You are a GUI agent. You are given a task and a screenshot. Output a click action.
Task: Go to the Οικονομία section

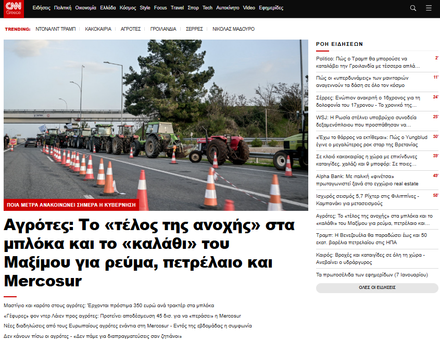click(85, 8)
